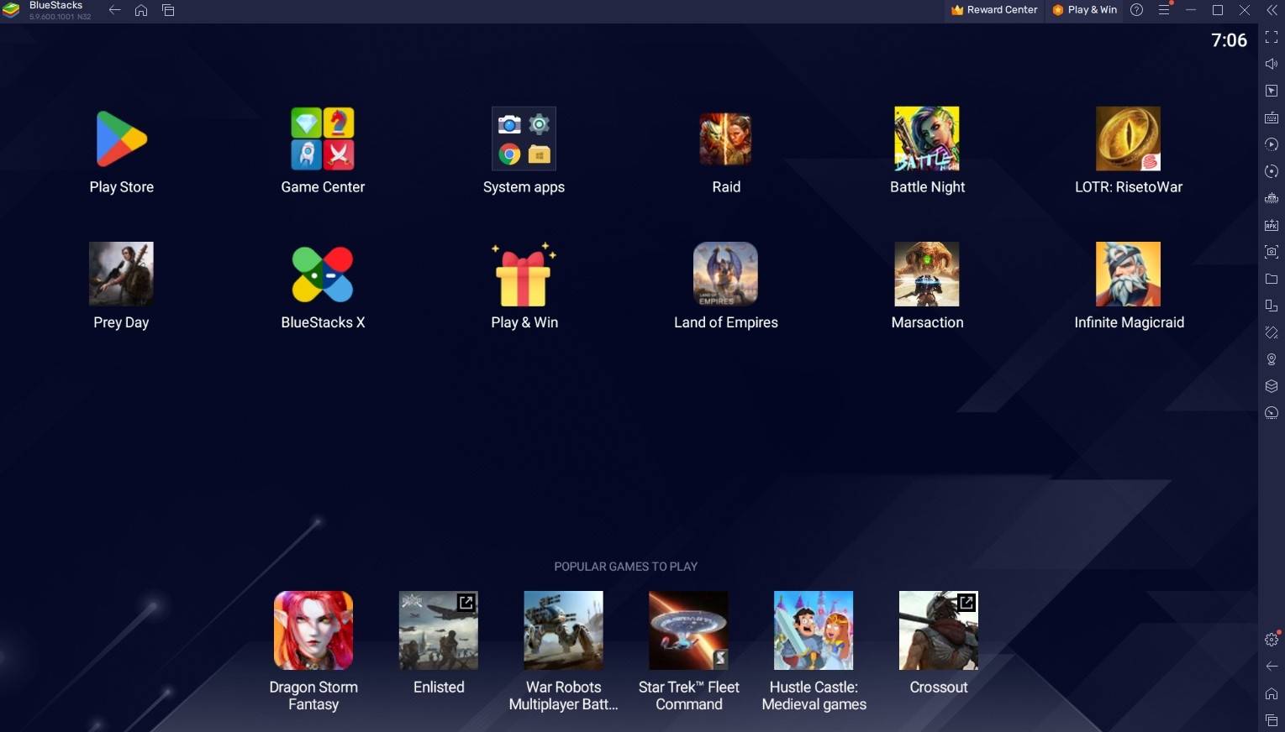Open the Play Store app
The height and width of the screenshot is (732, 1285).
click(121, 139)
